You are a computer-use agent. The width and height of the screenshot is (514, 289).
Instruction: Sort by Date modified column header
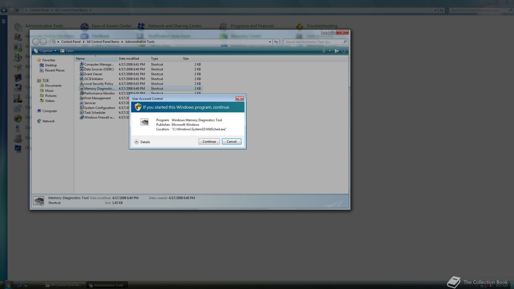tap(133, 59)
